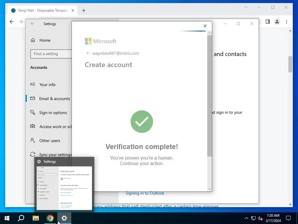Image resolution: width=298 pixels, height=224 pixels.
Task: Click Settings gear in taskbar
Action: click(x=64, y=218)
